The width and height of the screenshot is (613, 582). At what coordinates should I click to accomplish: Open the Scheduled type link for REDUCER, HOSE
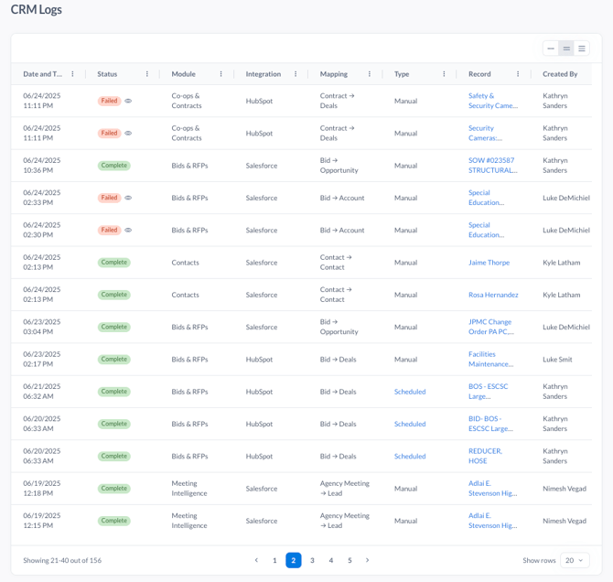410,457
